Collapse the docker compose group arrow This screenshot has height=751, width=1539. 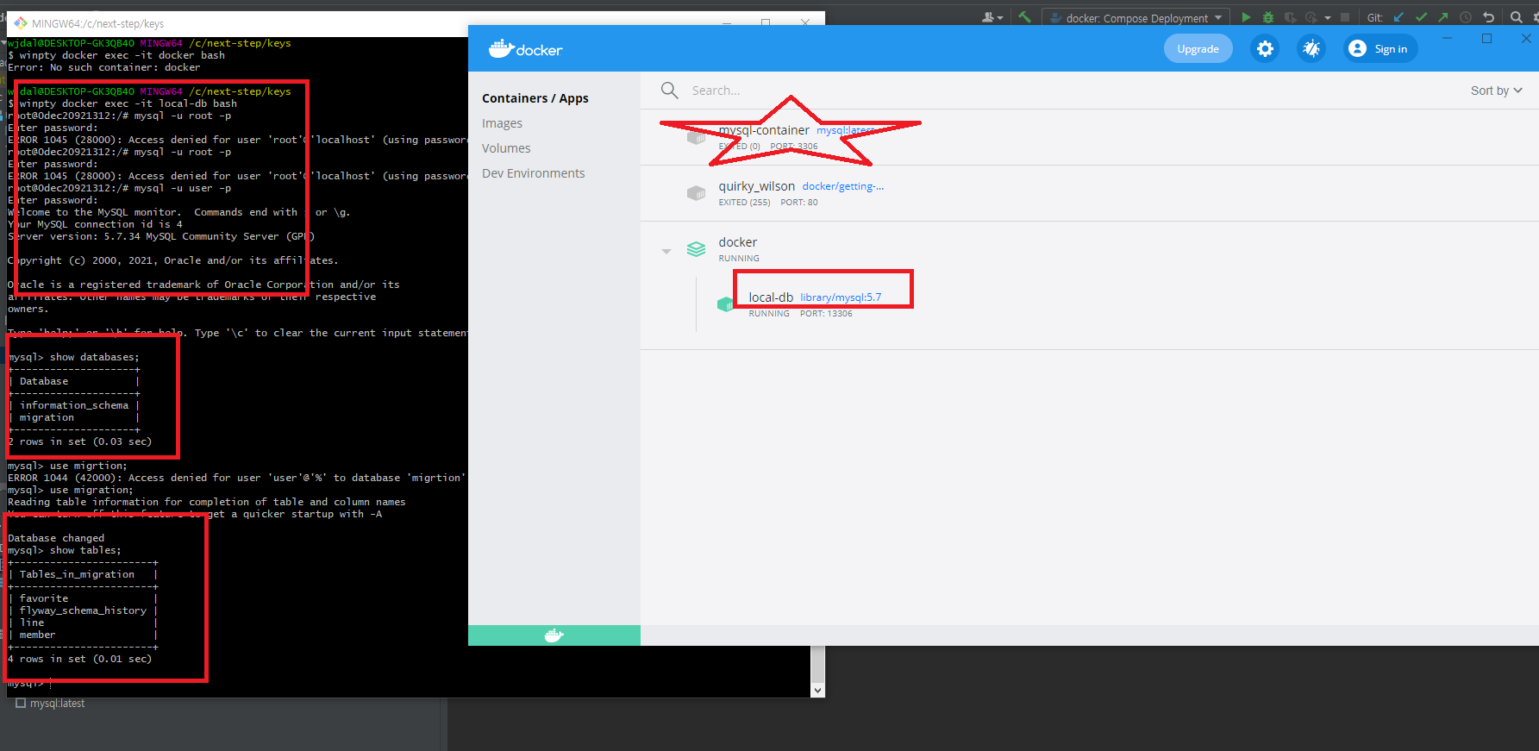pos(666,251)
